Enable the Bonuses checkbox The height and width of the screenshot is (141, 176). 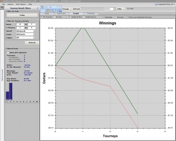coord(116,17)
